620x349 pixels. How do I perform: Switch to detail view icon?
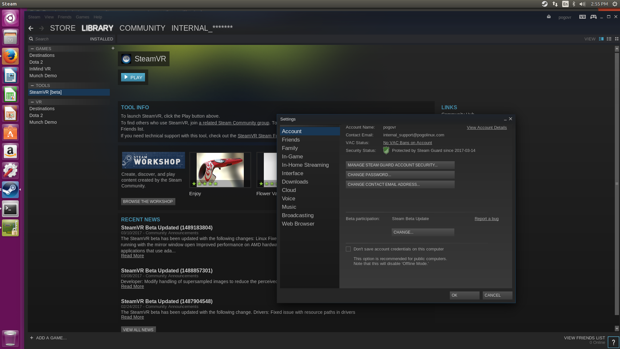coord(601,39)
